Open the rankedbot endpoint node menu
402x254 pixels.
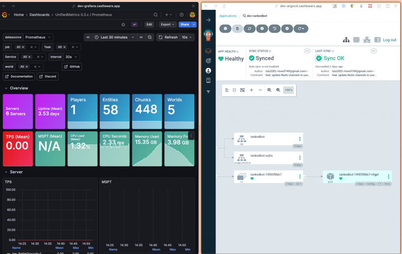300,139
